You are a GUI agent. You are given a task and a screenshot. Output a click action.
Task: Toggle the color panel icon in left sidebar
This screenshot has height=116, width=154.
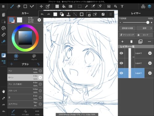[x=4, y=55]
